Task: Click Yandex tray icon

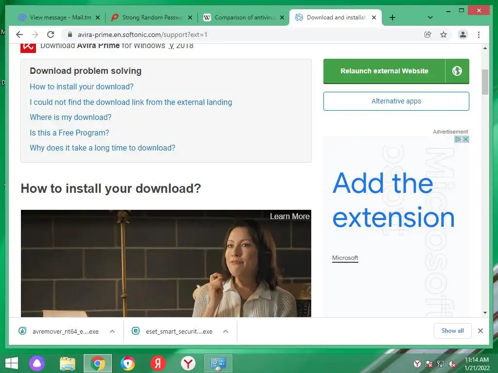Action: [417, 364]
